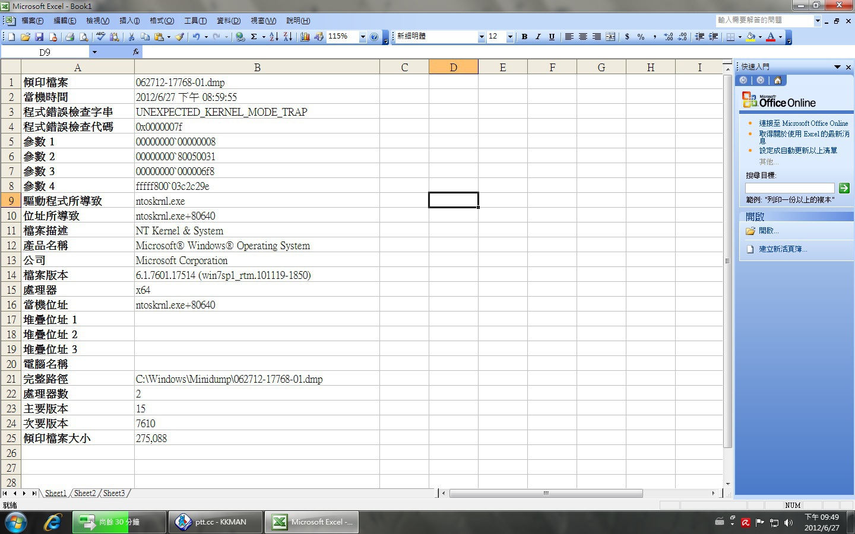Launch the Chart Wizard icon
The image size is (855, 534).
pos(305,37)
